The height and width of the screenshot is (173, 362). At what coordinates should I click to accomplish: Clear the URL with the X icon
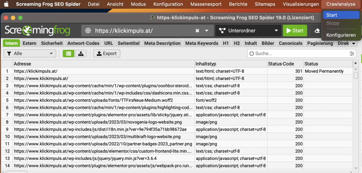197,31
